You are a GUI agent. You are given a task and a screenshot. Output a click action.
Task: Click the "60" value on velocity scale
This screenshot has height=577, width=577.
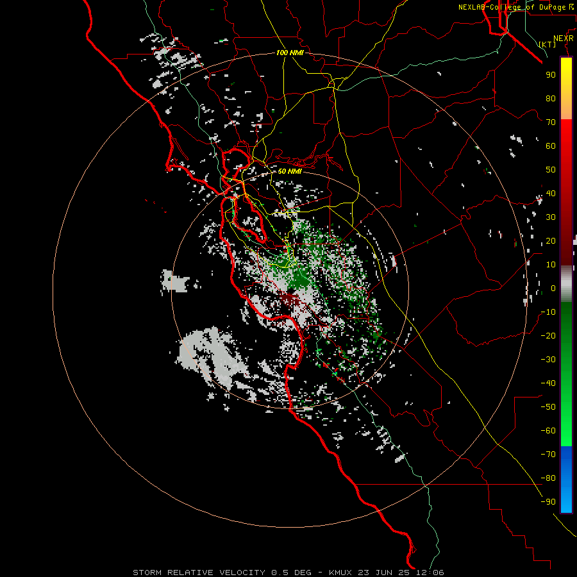[551, 146]
